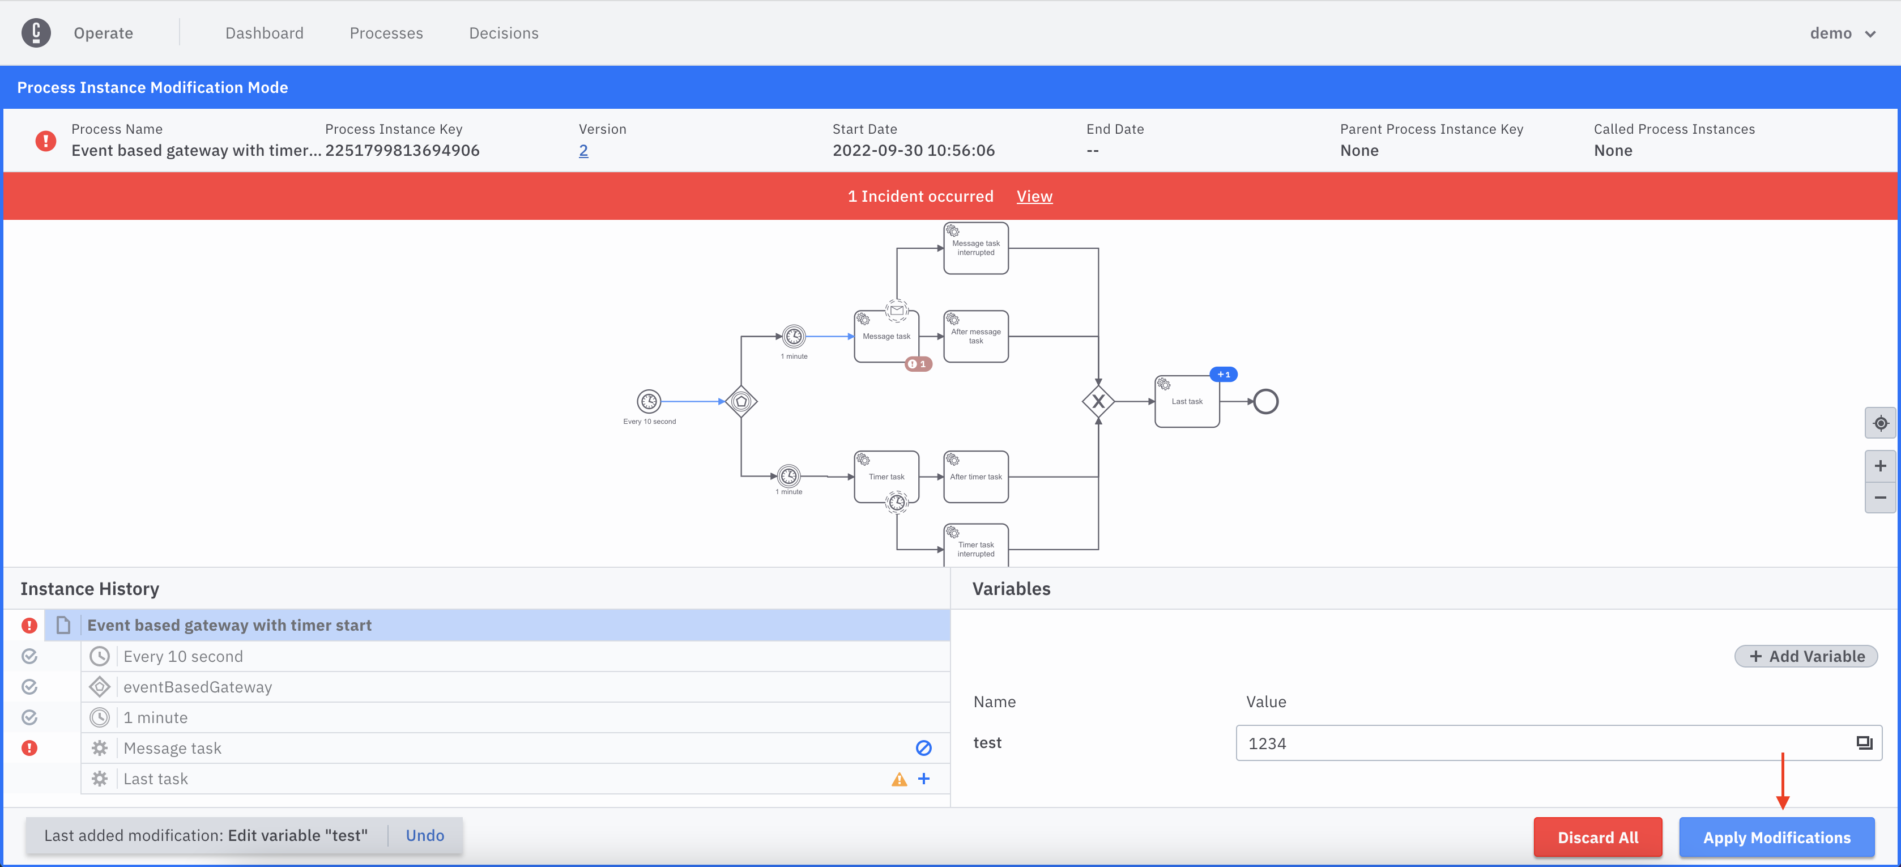Open the demo user dropdown
Viewport: 1901px width, 867px height.
tap(1843, 33)
